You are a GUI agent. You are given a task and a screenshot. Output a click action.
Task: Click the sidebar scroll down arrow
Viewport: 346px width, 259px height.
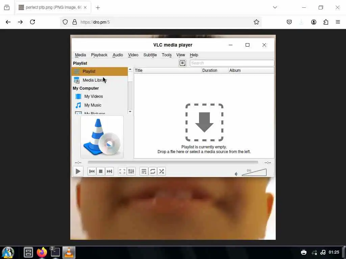pyautogui.click(x=130, y=111)
